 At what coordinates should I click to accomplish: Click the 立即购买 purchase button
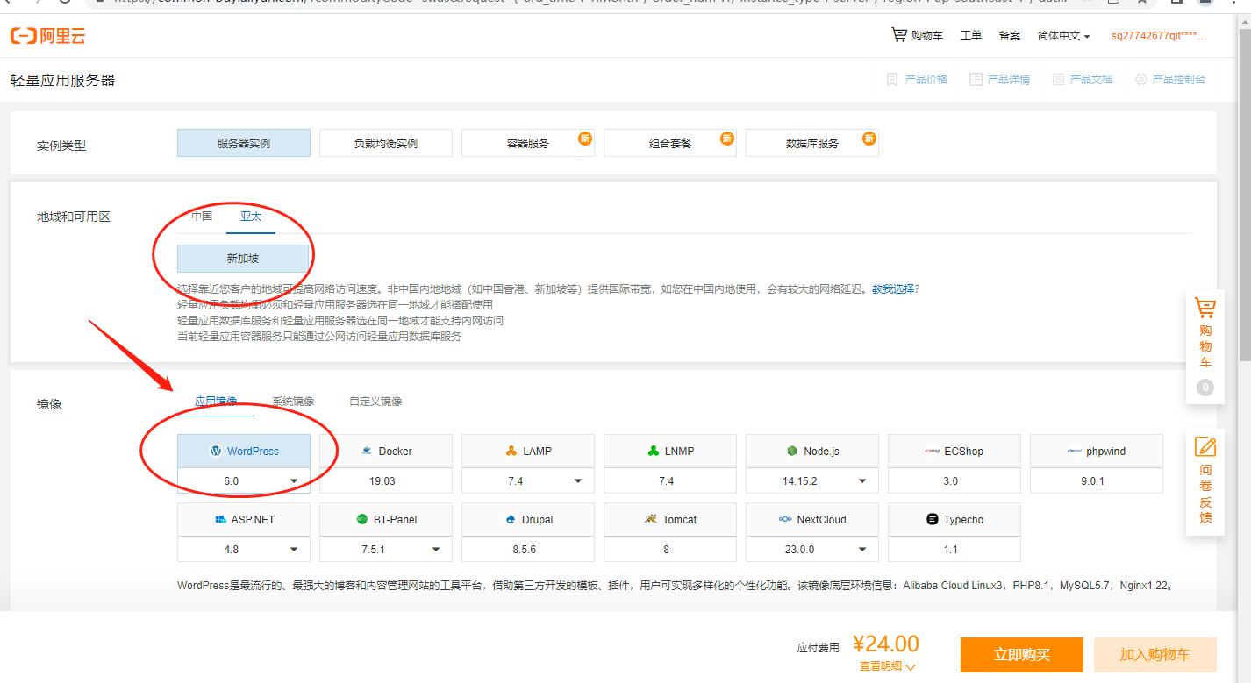pyautogui.click(x=1022, y=655)
